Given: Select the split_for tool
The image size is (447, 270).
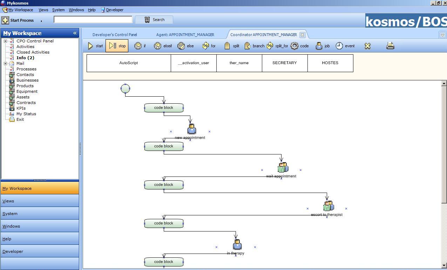Looking at the screenshot, I should pos(277,46).
